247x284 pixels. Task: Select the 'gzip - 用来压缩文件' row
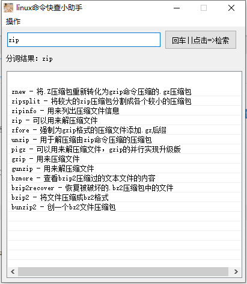[124, 159]
